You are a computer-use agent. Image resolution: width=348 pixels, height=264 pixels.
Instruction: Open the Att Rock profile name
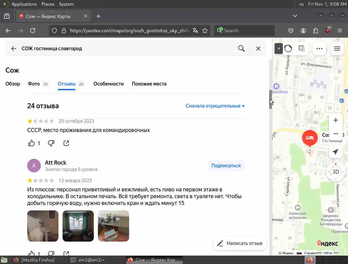55,163
